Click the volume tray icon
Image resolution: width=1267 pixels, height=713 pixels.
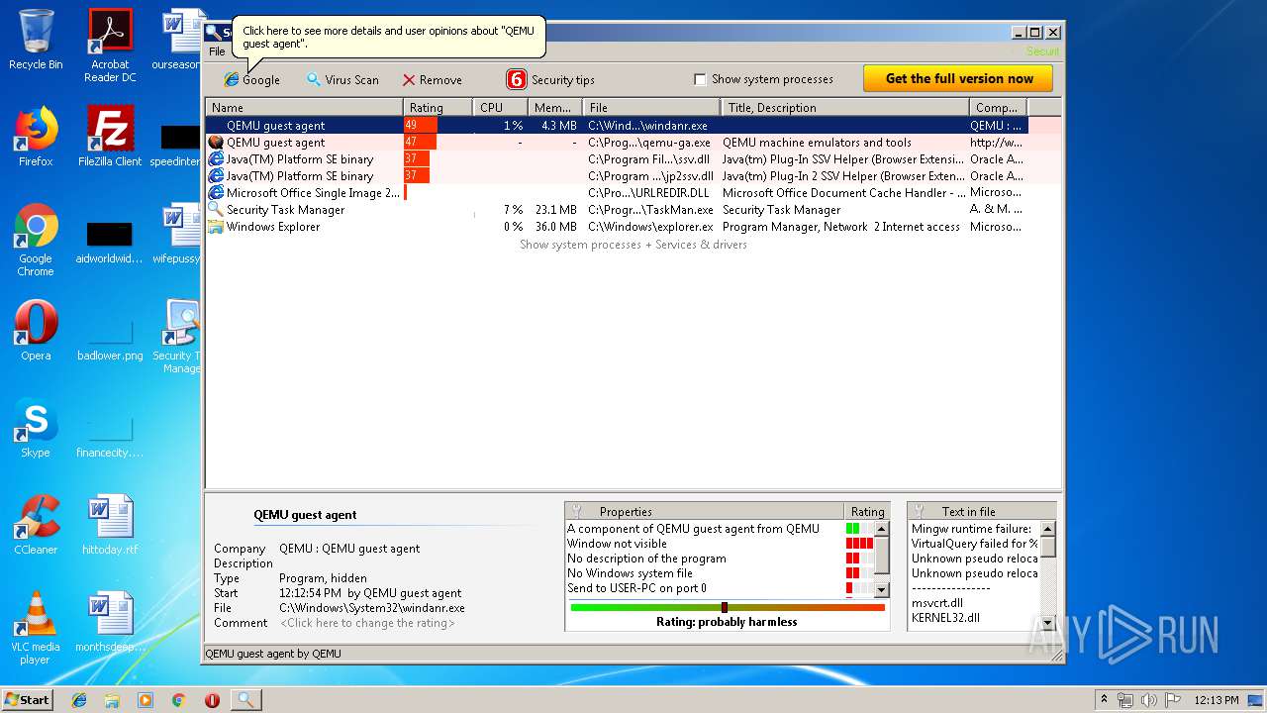tap(1149, 700)
